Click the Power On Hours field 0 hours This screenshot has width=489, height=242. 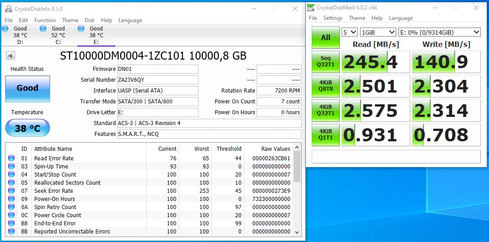pos(279,112)
